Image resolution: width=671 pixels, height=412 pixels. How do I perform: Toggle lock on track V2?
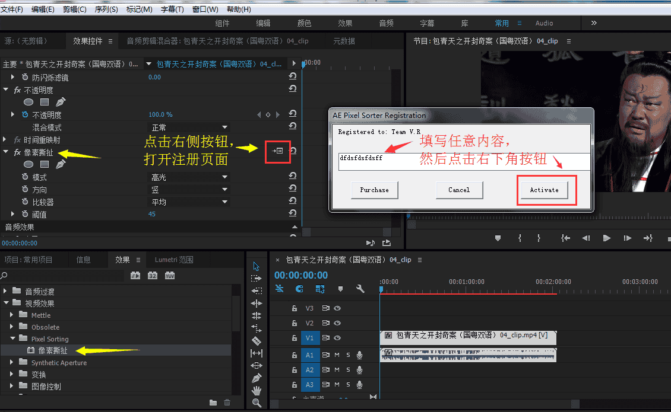point(293,323)
